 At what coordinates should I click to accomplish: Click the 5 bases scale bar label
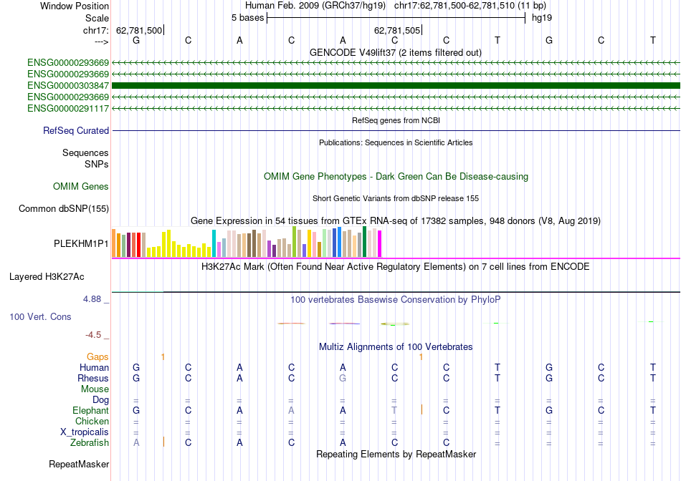click(x=247, y=18)
